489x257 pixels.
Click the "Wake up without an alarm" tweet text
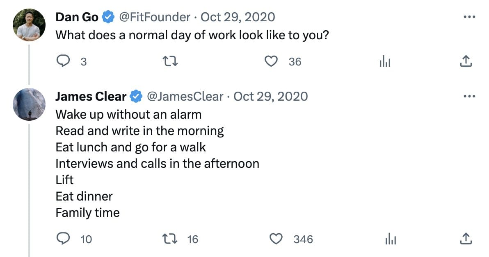click(128, 114)
